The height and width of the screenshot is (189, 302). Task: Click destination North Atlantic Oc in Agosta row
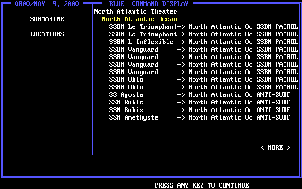(x=220, y=94)
